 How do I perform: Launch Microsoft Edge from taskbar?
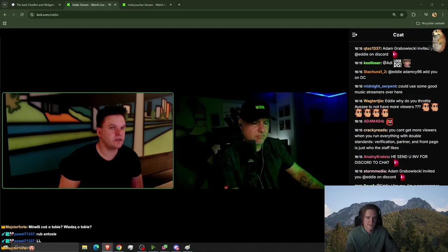[x=96, y=247]
